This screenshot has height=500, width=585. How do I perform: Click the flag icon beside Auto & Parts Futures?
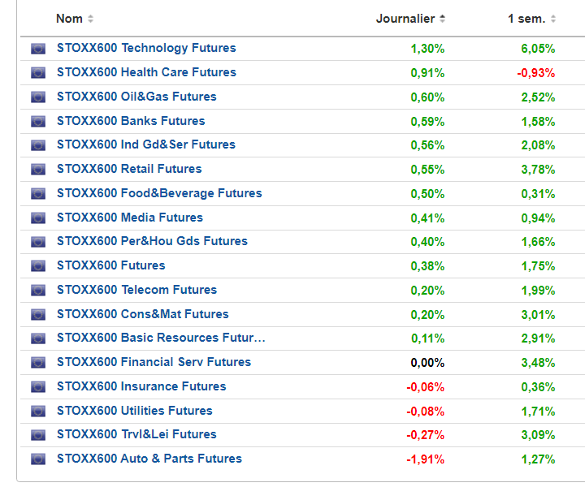coord(38,459)
